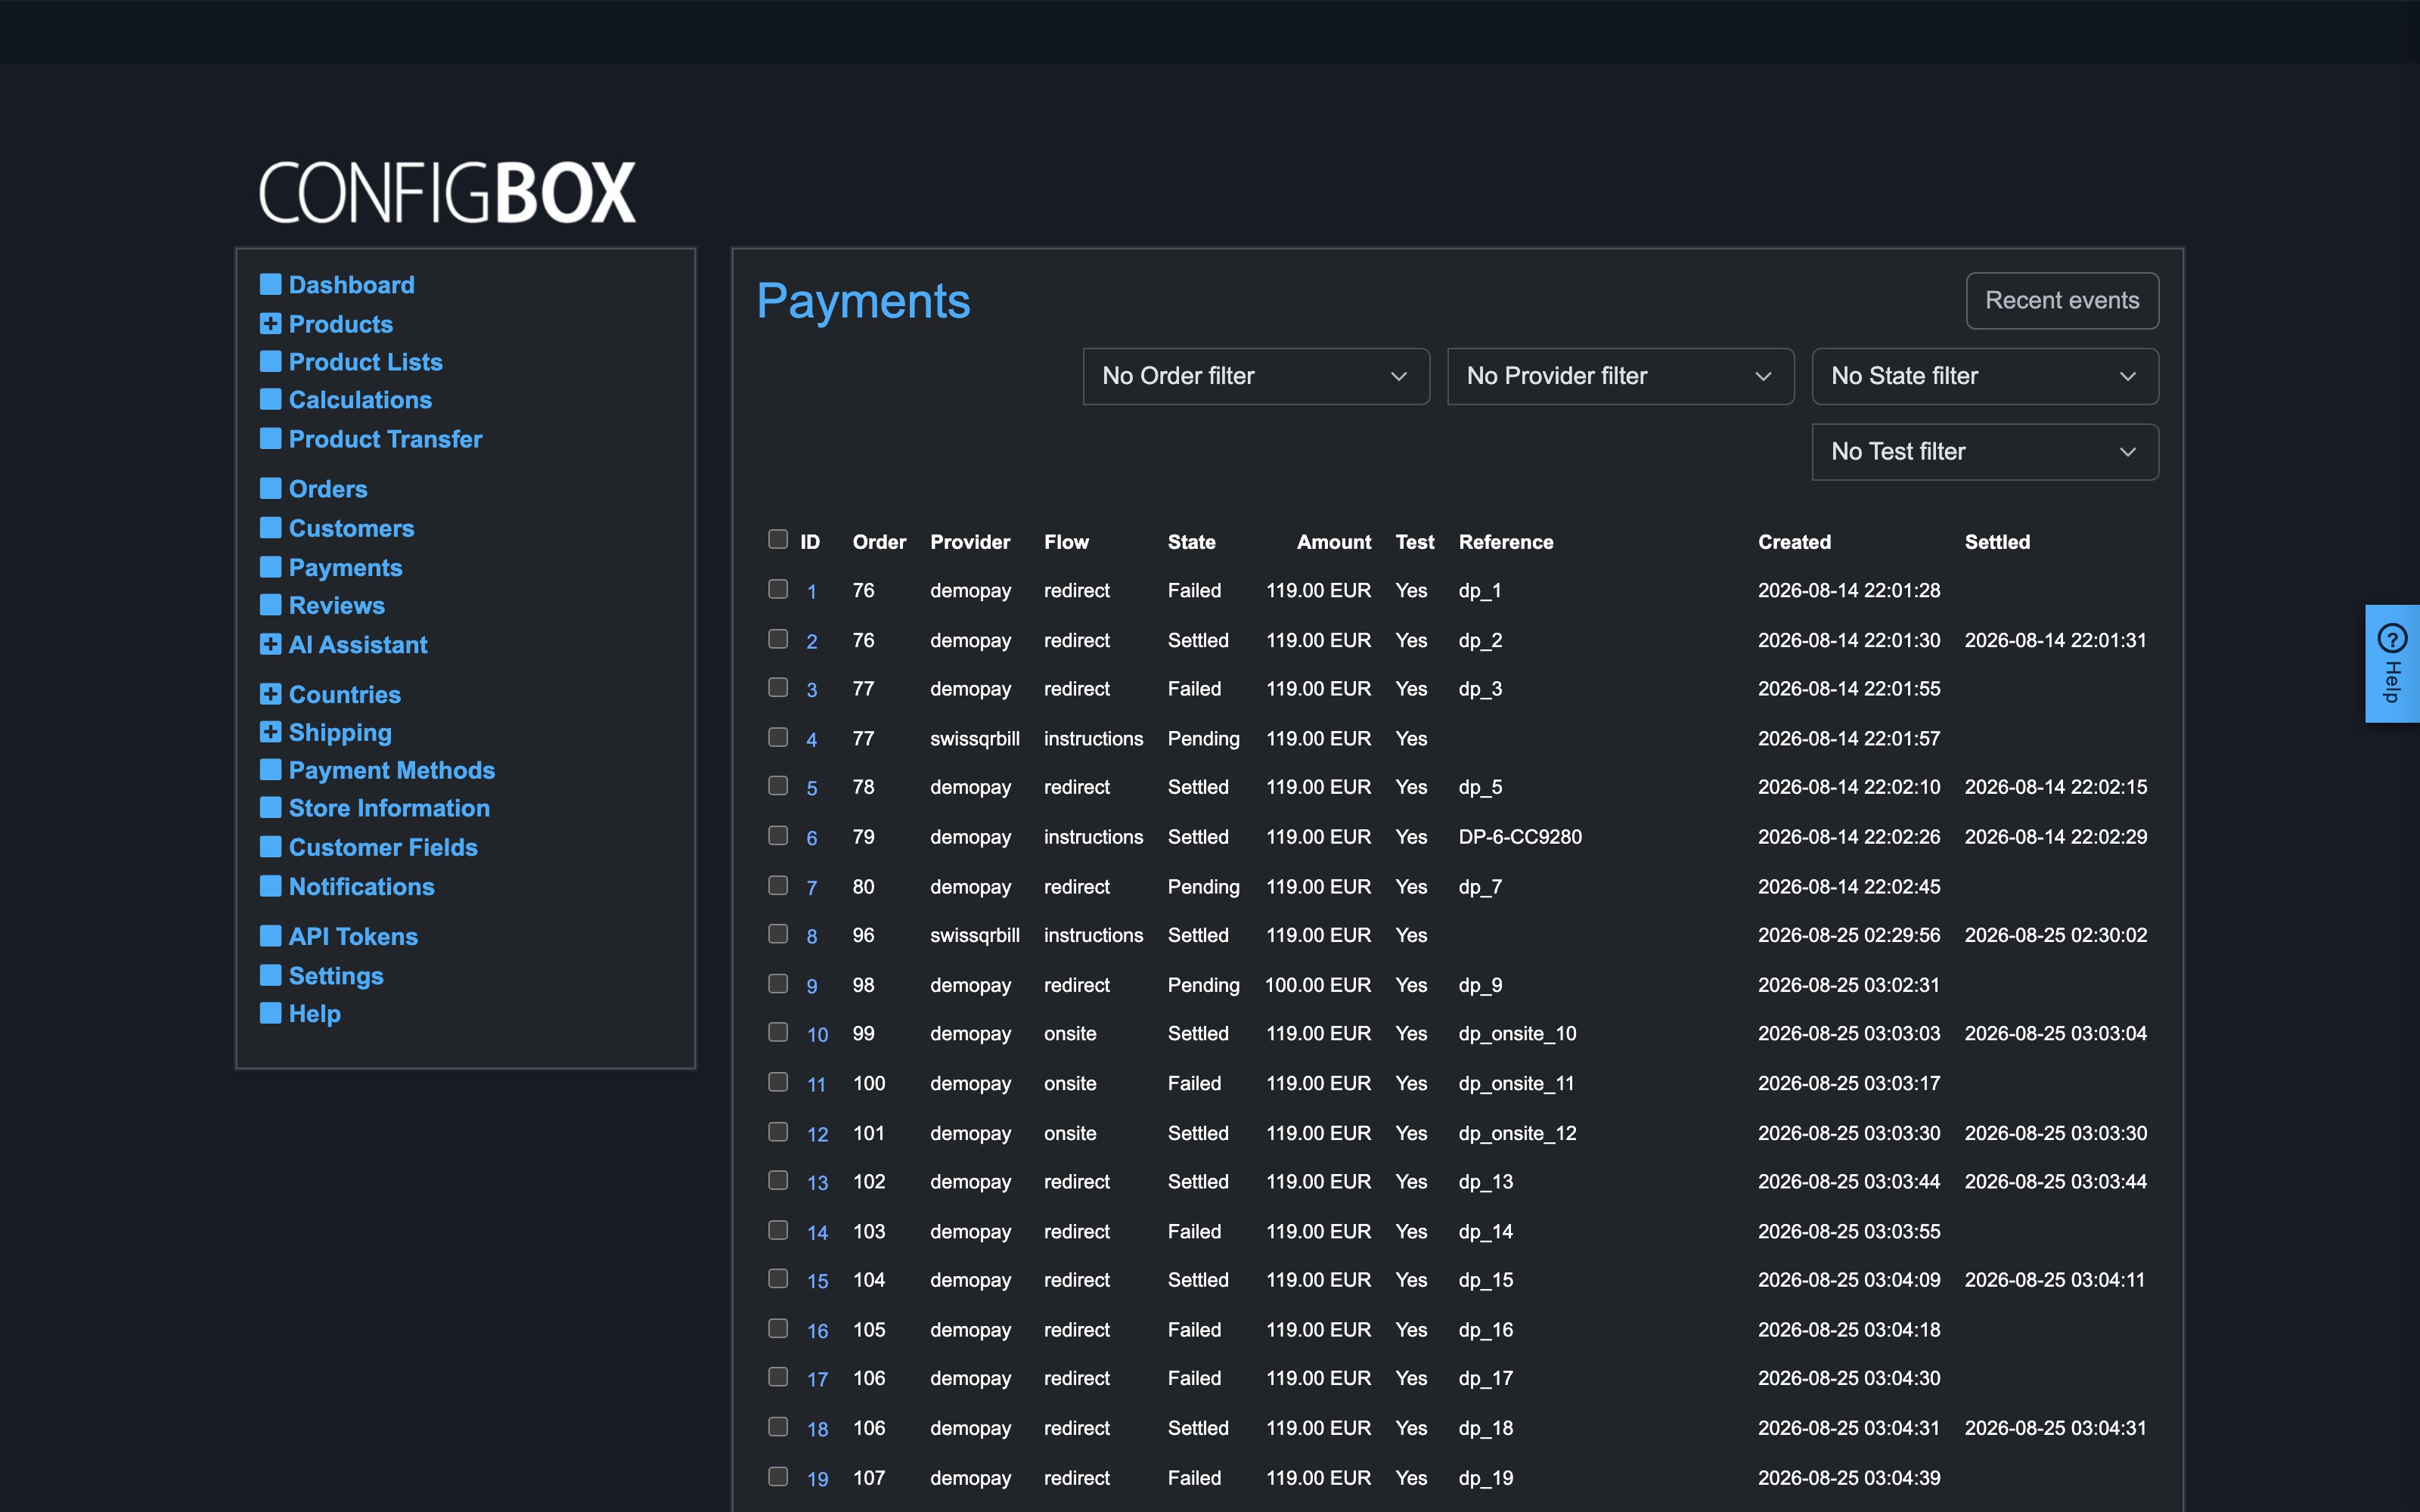This screenshot has width=2420, height=1512.
Task: Check the box for payment ID 15
Action: [x=778, y=1278]
